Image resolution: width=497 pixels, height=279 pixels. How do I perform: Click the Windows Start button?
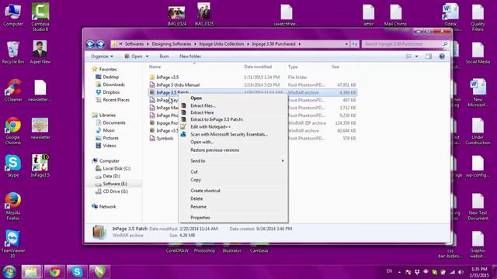pyautogui.click(x=9, y=272)
